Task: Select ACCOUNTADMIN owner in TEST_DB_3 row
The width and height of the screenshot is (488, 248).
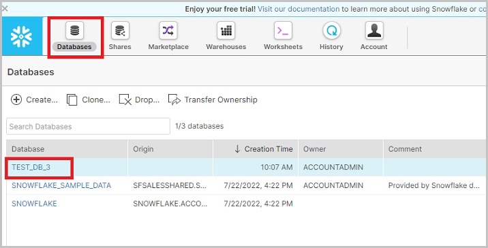Action: [341, 167]
